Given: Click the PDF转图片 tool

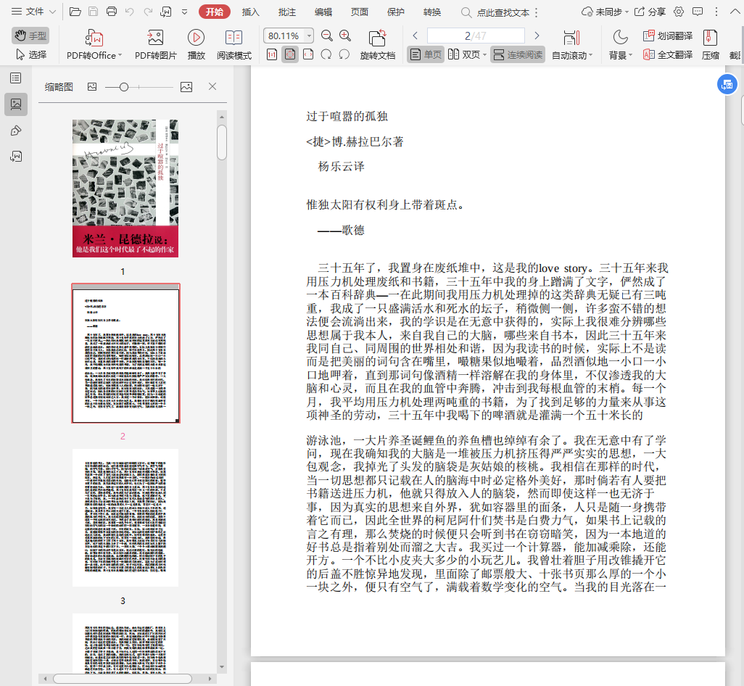Looking at the screenshot, I should click(x=156, y=45).
